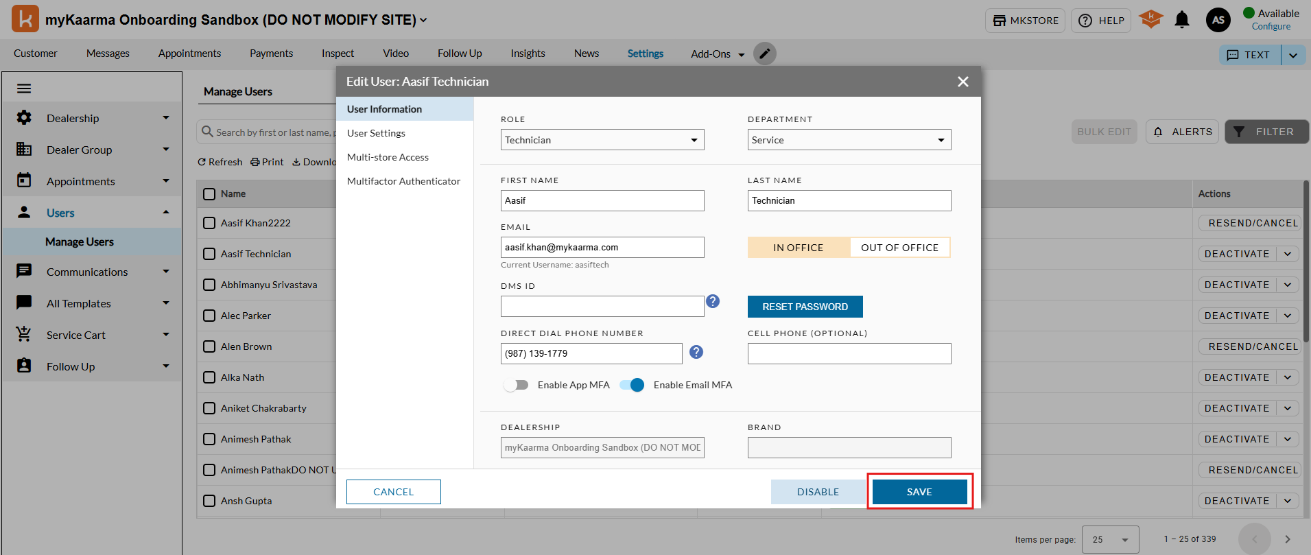Click the myKaarma logo icon

pyautogui.click(x=25, y=19)
